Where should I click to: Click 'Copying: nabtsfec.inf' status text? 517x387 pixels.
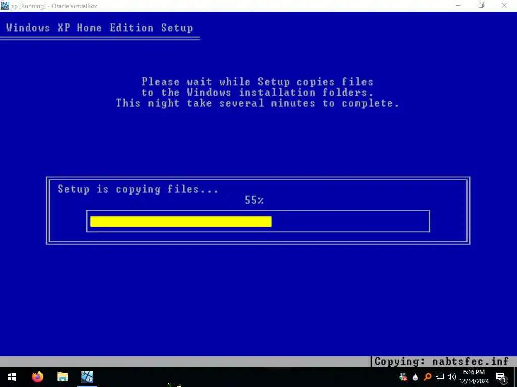(441, 361)
